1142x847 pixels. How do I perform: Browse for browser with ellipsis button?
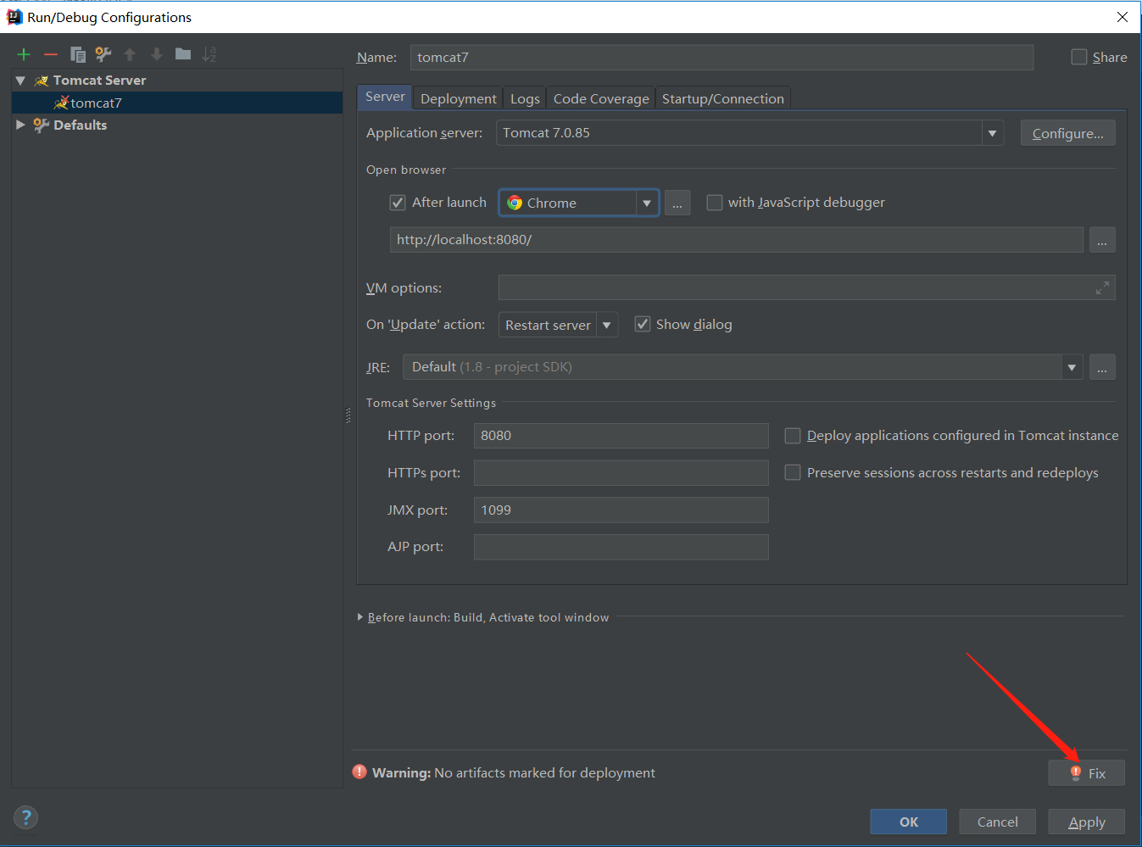(677, 203)
